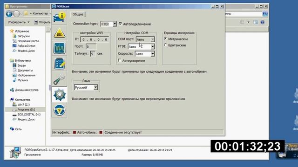This screenshot has width=298, height=167.
Task: Open the COM порт dropdown
Action: pyautogui.click(x=152, y=39)
